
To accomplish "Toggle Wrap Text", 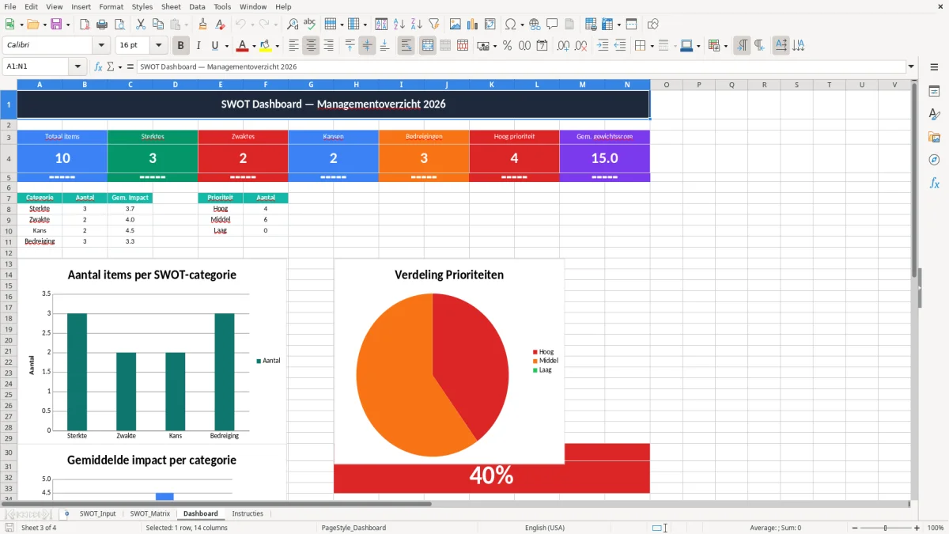I will click(x=406, y=46).
